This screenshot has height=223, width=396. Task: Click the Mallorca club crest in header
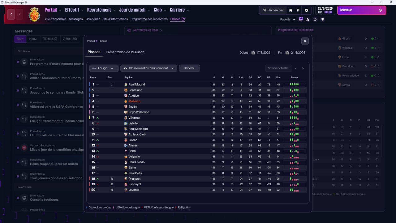[x=34, y=14]
